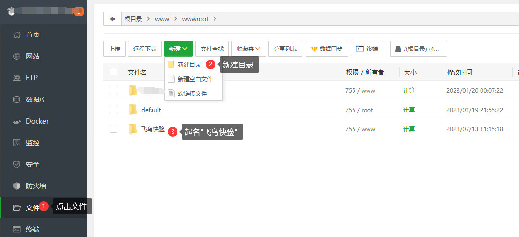Open the Docker sidebar icon
The width and height of the screenshot is (519, 237).
tap(17, 121)
